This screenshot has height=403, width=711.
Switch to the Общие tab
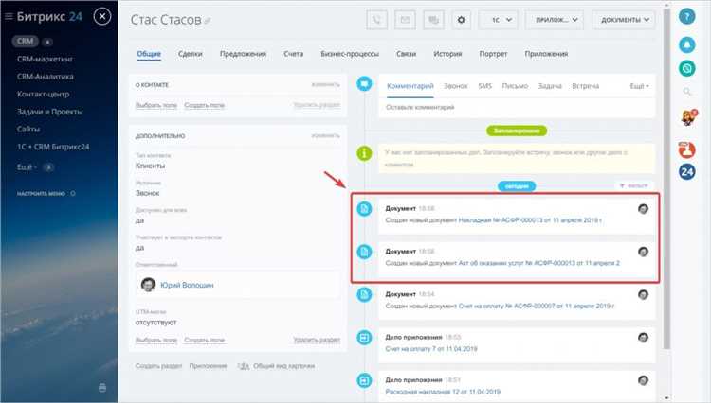149,54
